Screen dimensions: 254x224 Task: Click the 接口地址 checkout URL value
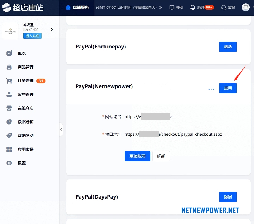pos(173,134)
